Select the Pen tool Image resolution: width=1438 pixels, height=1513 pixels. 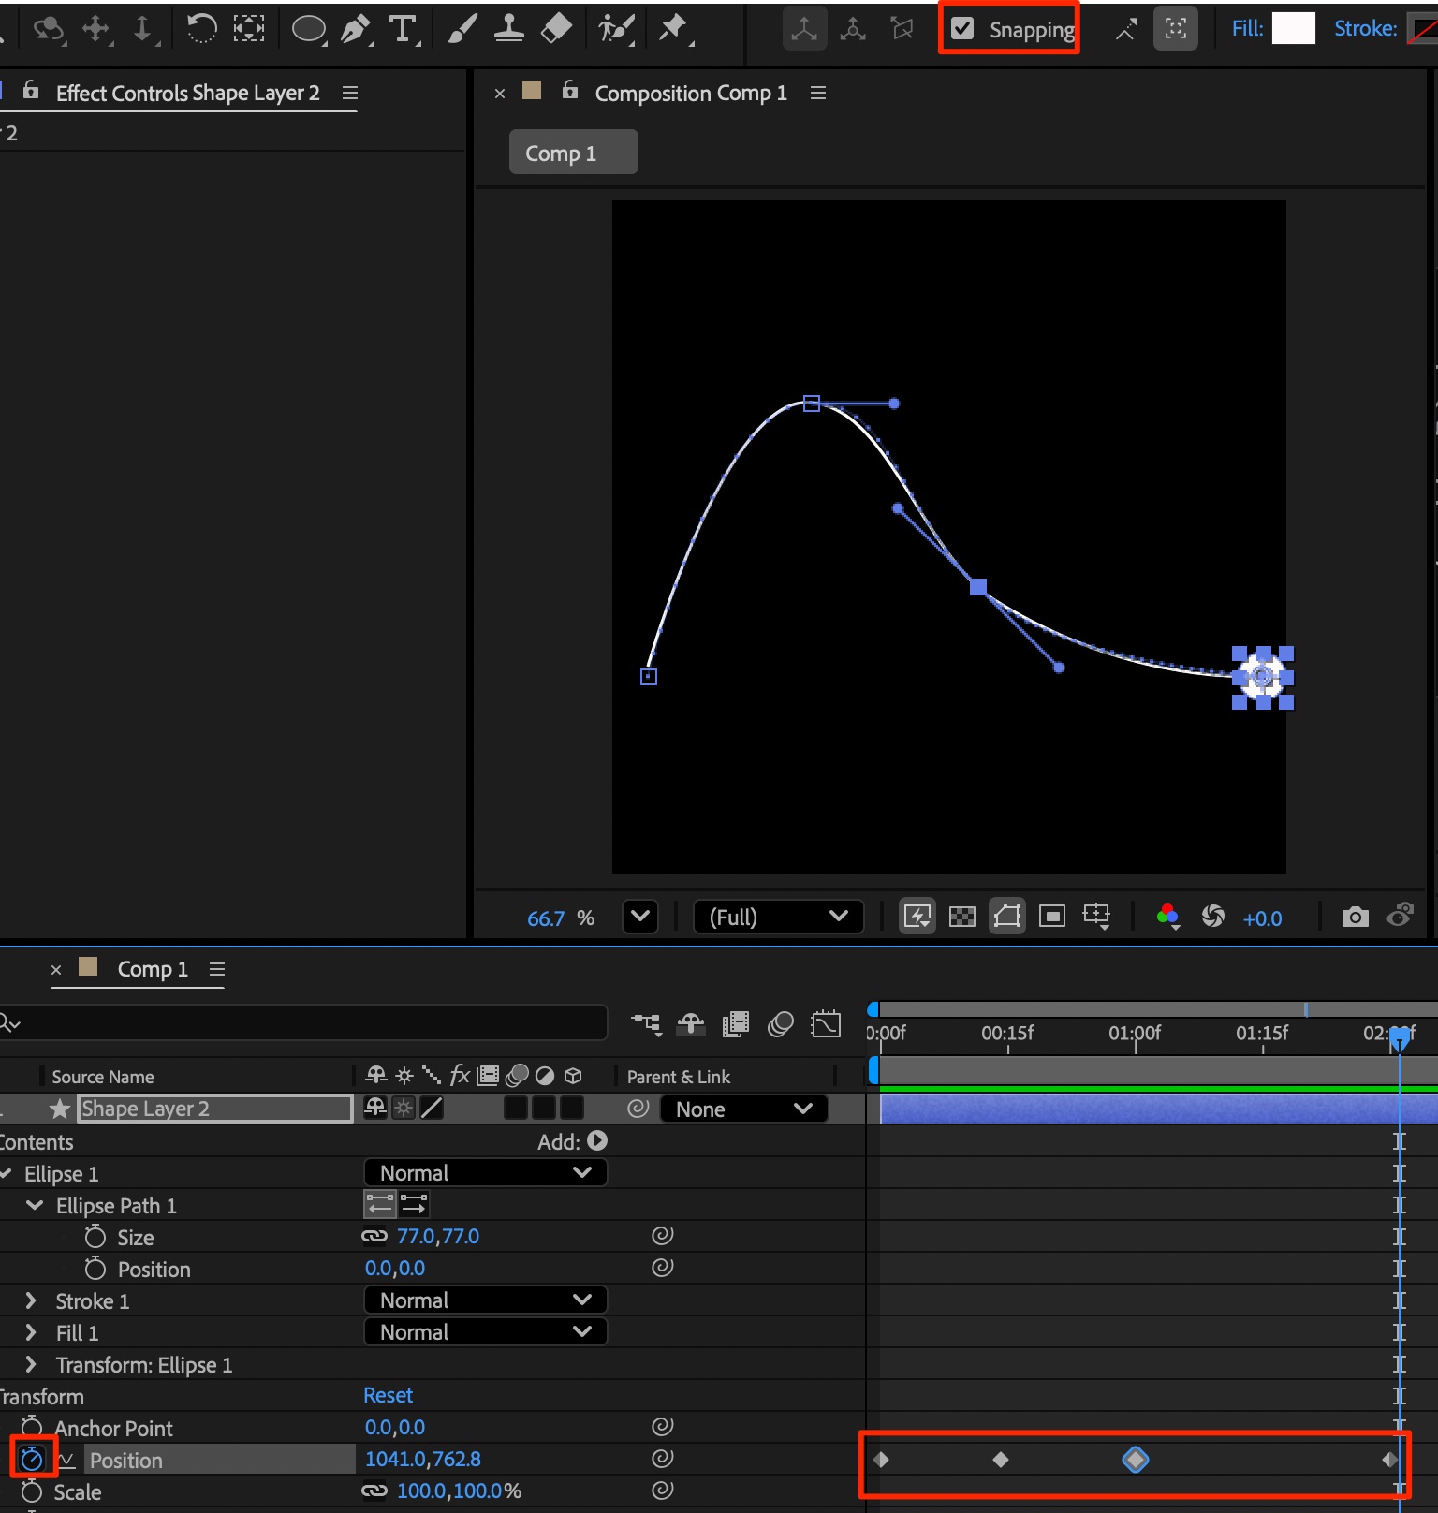tap(355, 29)
